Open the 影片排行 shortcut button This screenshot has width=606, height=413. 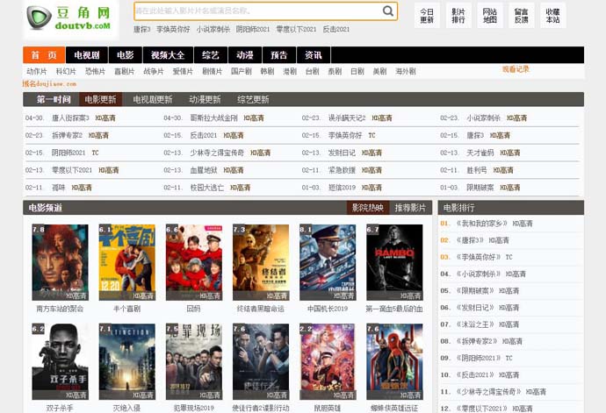tap(458, 16)
